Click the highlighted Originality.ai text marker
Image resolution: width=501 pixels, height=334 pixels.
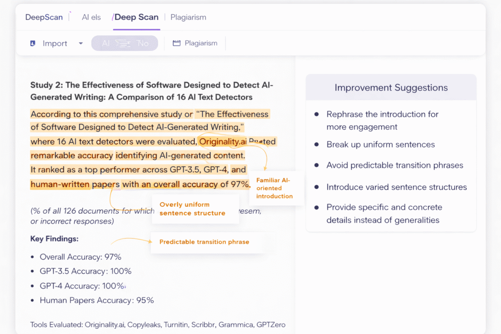coord(222,141)
